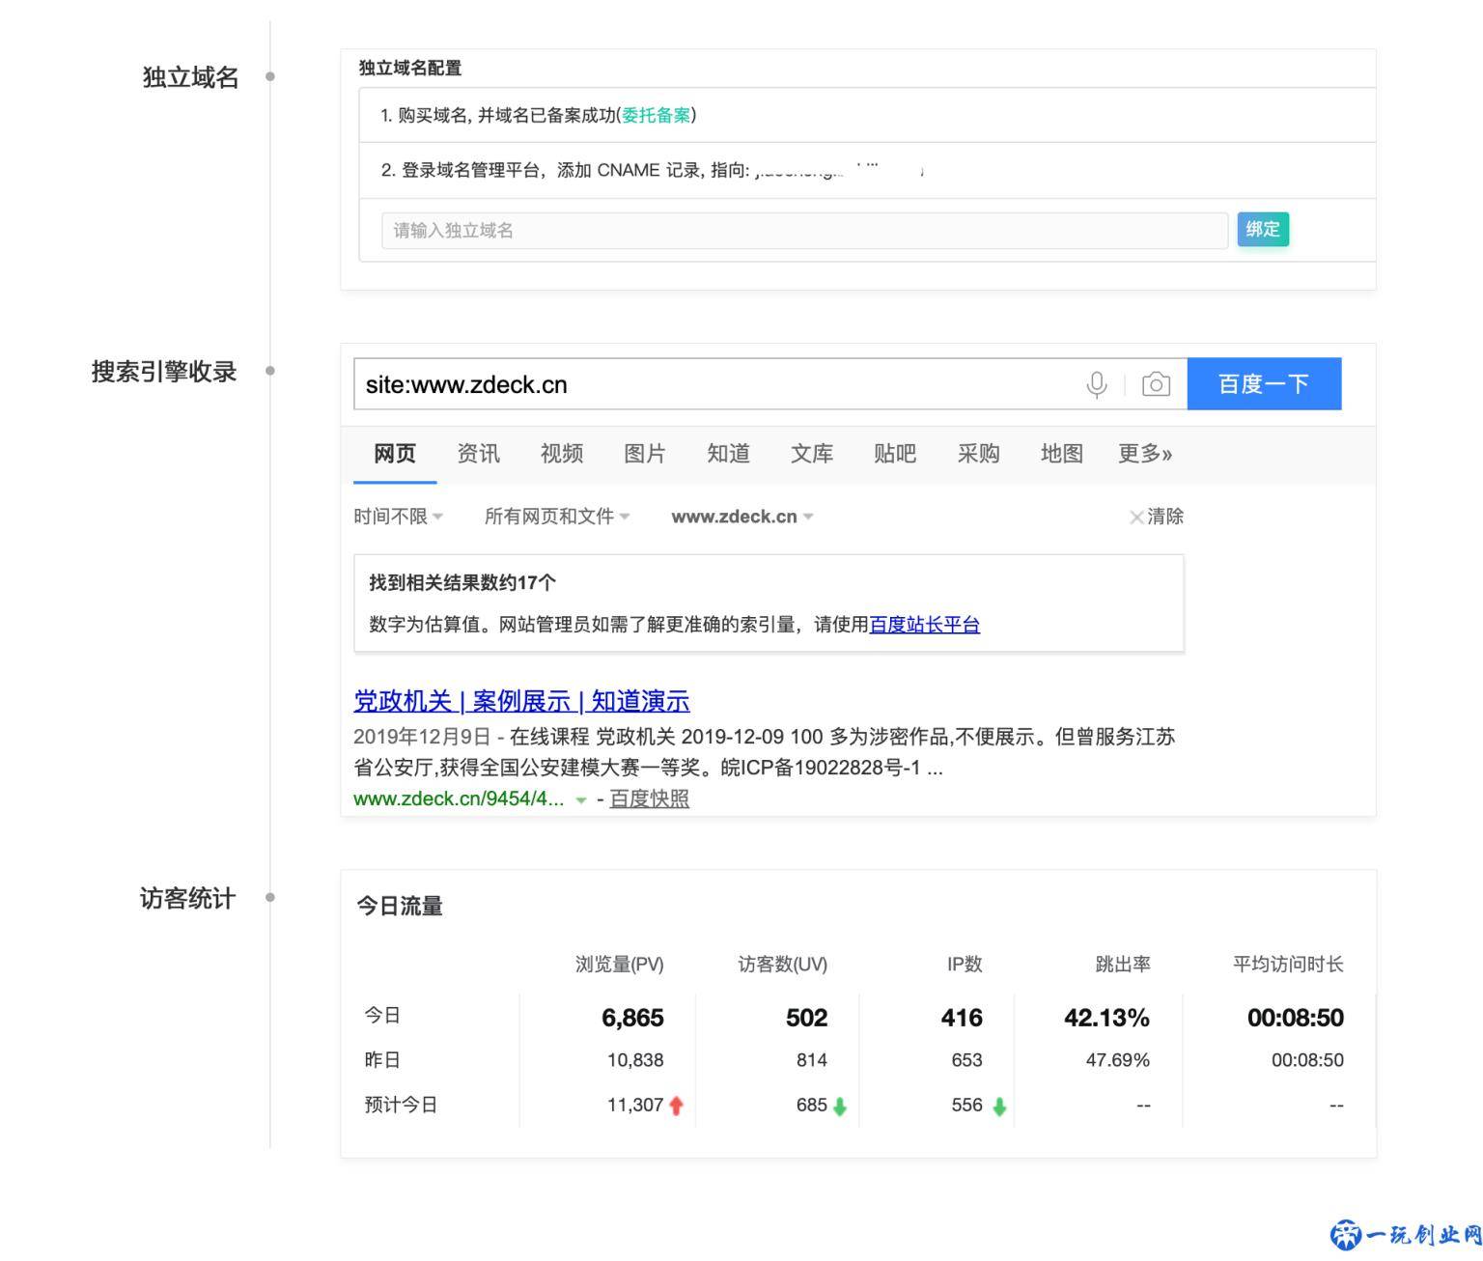Click the IP数 column header
The width and height of the screenshot is (1483, 1261).
pyautogui.click(x=965, y=964)
